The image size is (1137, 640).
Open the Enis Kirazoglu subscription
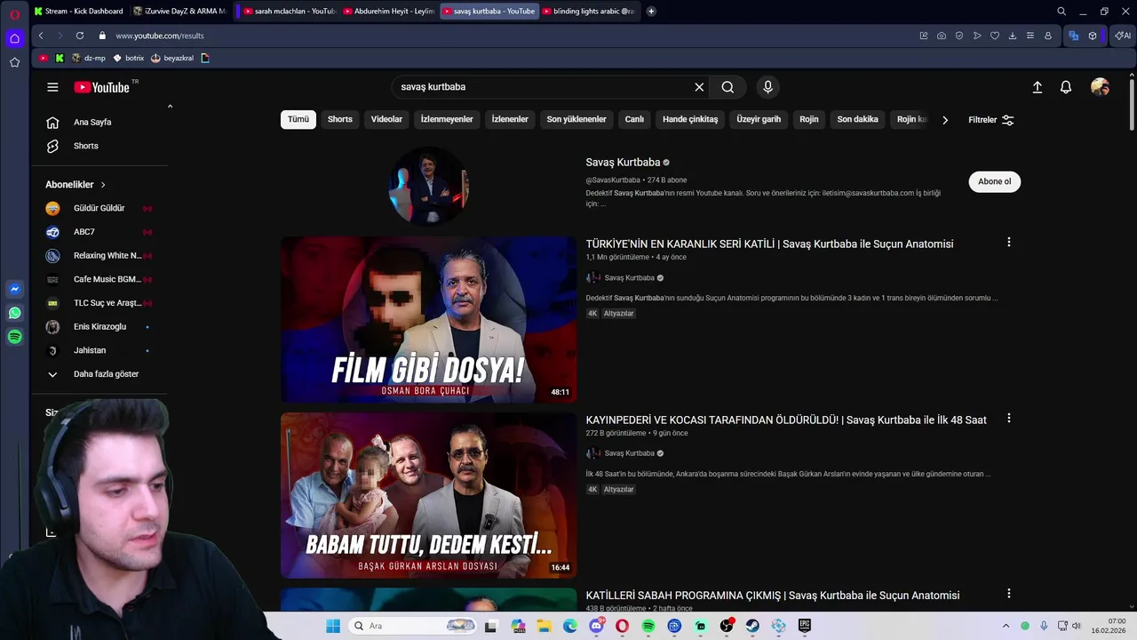pos(99,327)
